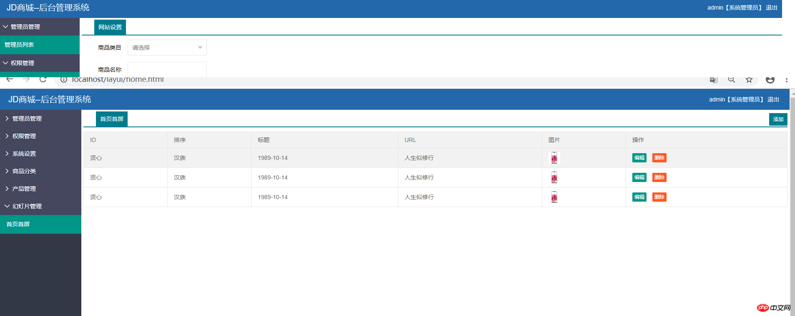The image size is (795, 316).
Task: Click admin【系统管理员】 in upper header
Action: click(x=735, y=8)
